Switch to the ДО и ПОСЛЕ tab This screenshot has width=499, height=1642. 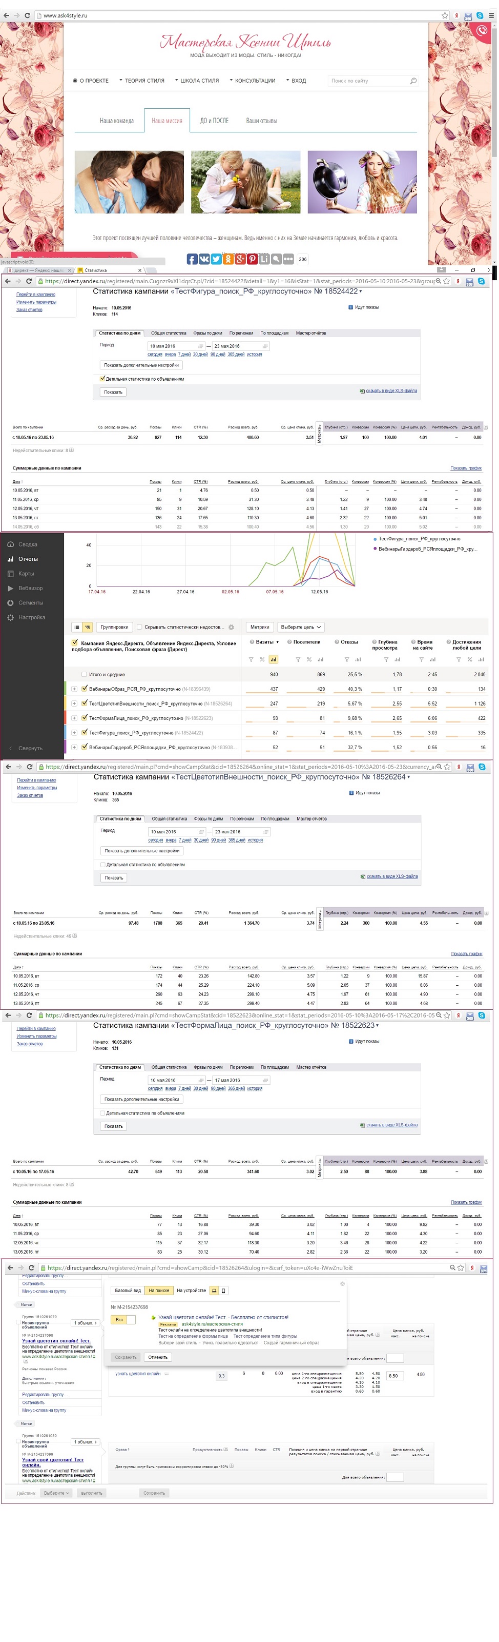click(215, 121)
